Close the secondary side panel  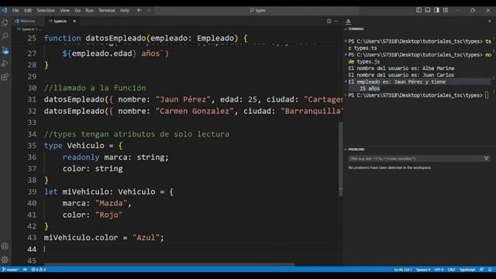pos(490,21)
